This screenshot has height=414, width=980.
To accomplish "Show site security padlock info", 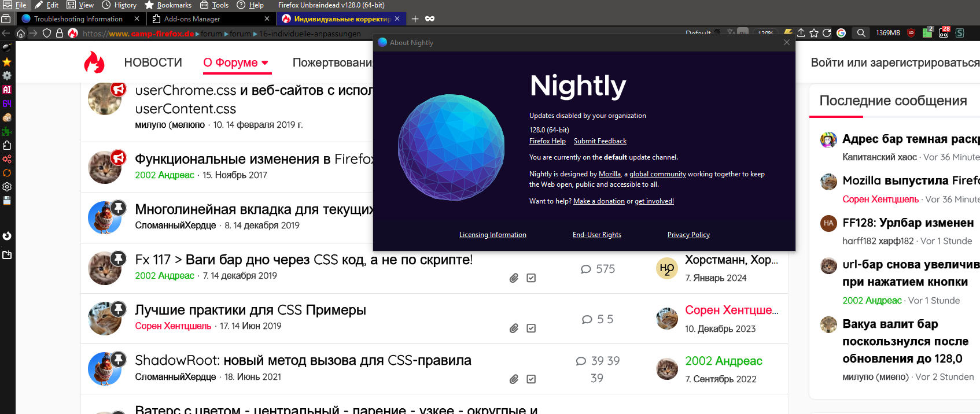I will pos(59,34).
